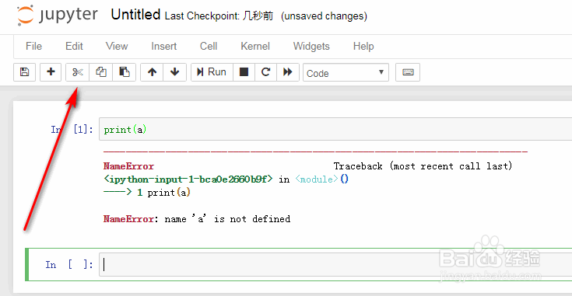
Task: Open the Widgets menu
Action: pos(311,47)
